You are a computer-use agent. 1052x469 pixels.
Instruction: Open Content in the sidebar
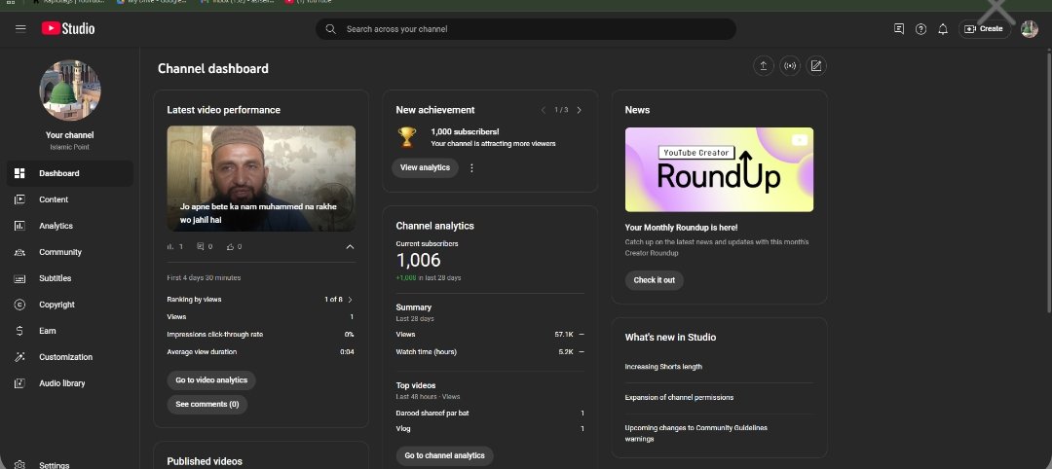pyautogui.click(x=54, y=199)
